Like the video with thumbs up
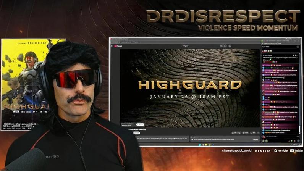The height and width of the screenshot is (171, 304). pos(234,133)
